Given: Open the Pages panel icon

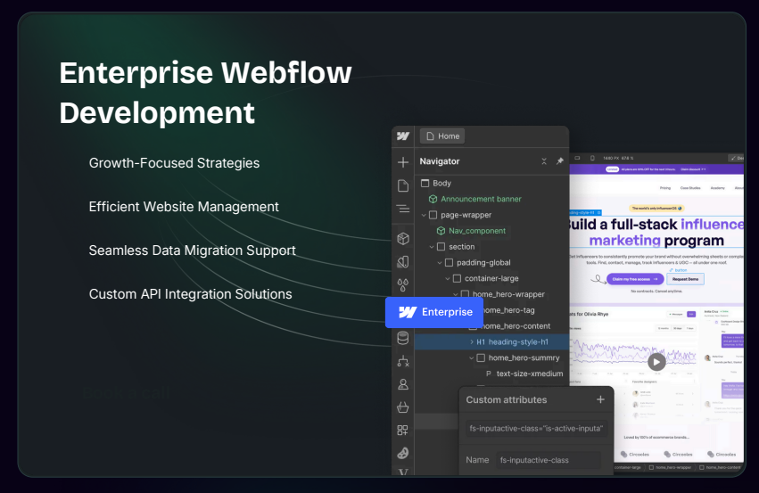Looking at the screenshot, I should (x=403, y=185).
